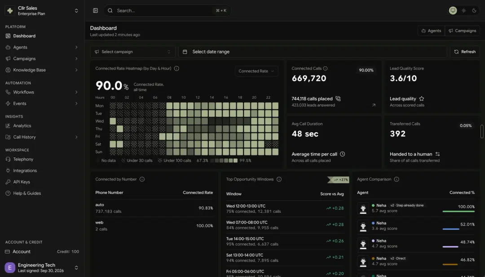Open the Connected Rate metric dropdown
Image resolution: width=485 pixels, height=277 pixels.
(256, 71)
